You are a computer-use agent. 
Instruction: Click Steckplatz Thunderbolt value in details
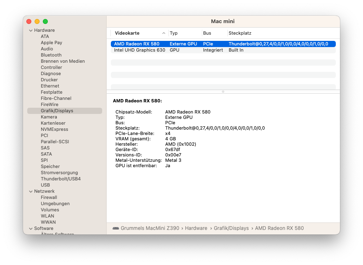pos(215,128)
